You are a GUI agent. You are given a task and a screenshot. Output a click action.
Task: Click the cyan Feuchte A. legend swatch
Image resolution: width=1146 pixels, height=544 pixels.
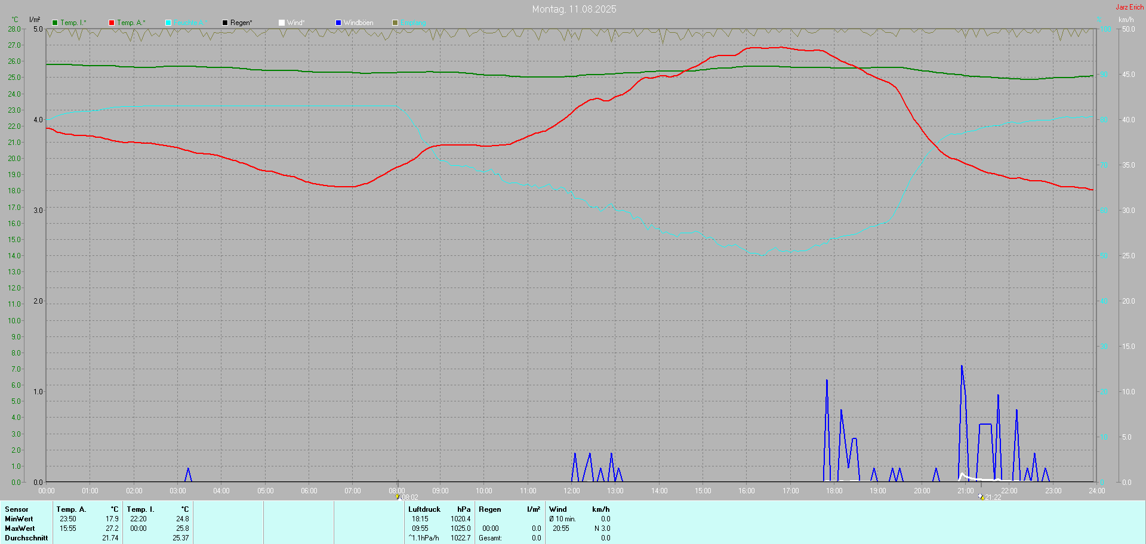point(168,23)
